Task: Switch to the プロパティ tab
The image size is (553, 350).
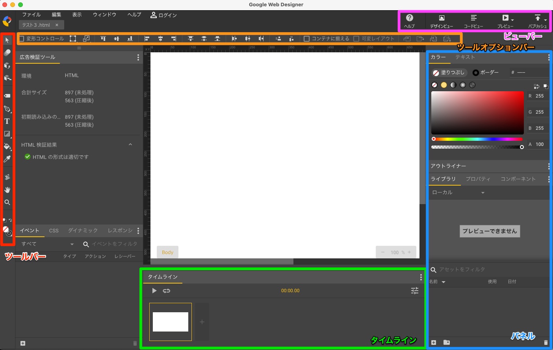Action: [x=478, y=179]
